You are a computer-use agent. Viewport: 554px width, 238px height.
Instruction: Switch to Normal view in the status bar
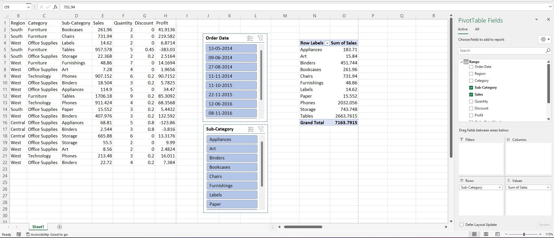pyautogui.click(x=474, y=234)
